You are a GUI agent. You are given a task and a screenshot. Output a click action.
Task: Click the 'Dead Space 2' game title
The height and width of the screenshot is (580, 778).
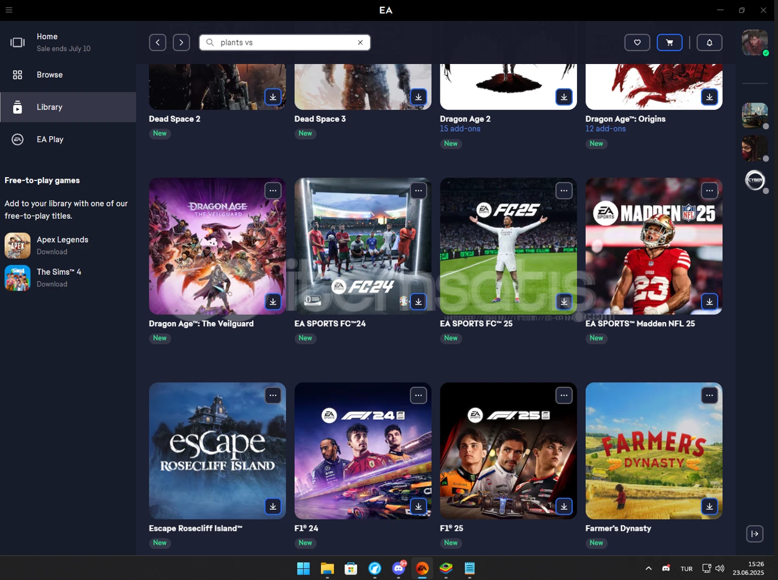(x=175, y=119)
